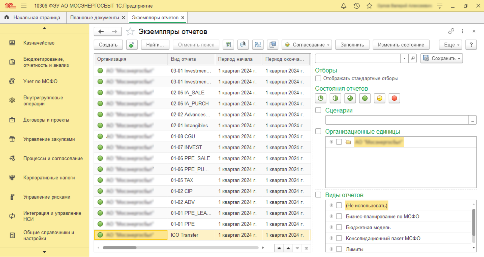Screen dimensions: 484x257
Task: Click the table horizontal scrollbar thumb
Action: coord(120,248)
